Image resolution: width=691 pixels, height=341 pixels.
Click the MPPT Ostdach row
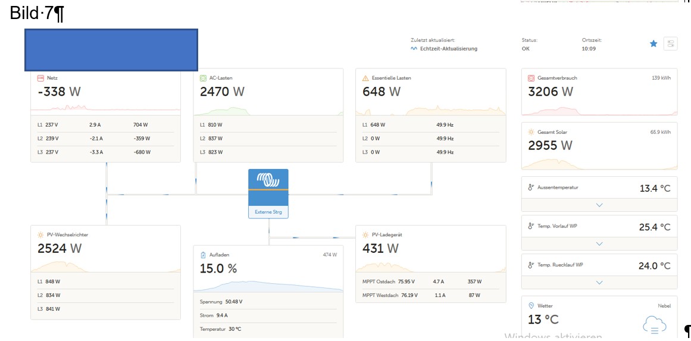pos(430,281)
